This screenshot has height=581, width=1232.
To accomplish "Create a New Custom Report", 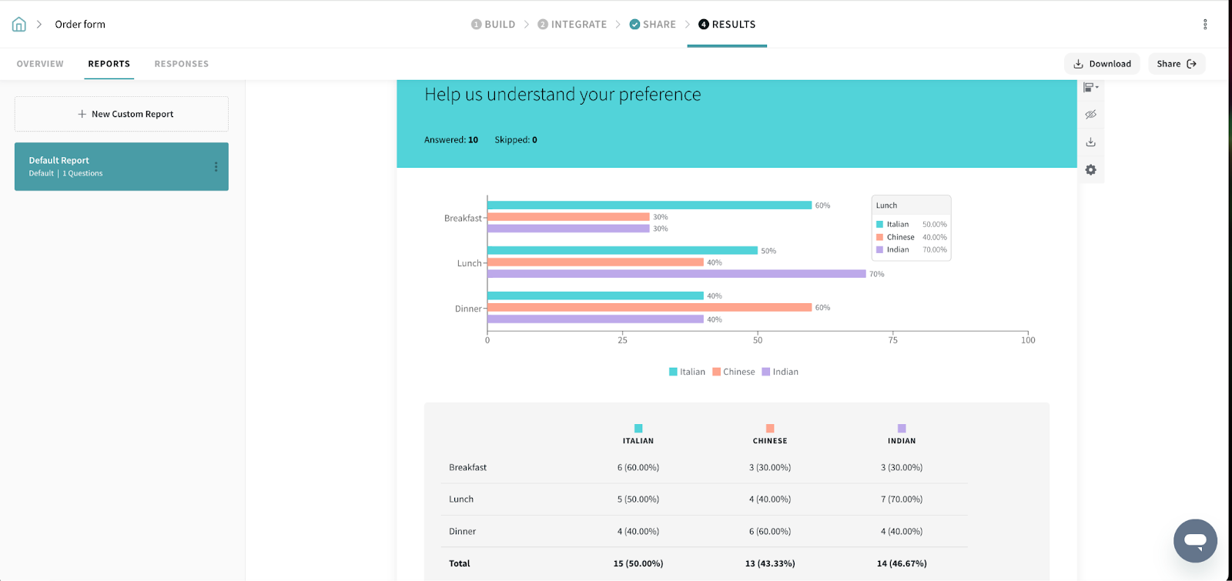I will click(122, 114).
